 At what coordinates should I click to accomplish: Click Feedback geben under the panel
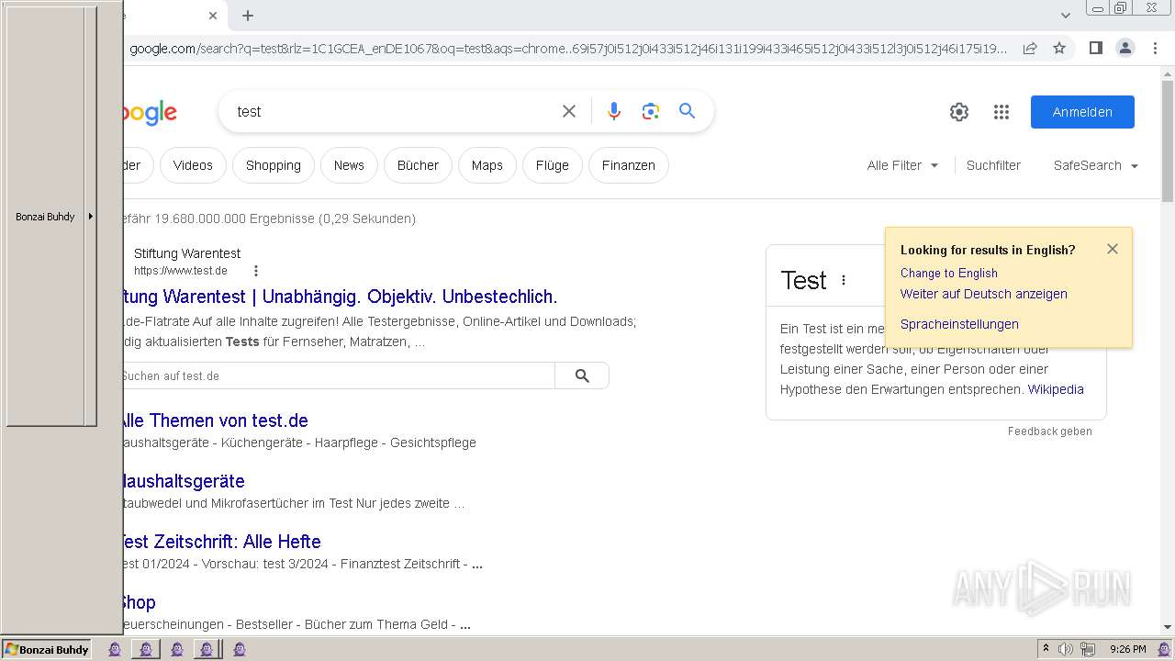point(1050,431)
